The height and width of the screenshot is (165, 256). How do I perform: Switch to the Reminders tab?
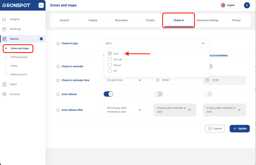122,20
